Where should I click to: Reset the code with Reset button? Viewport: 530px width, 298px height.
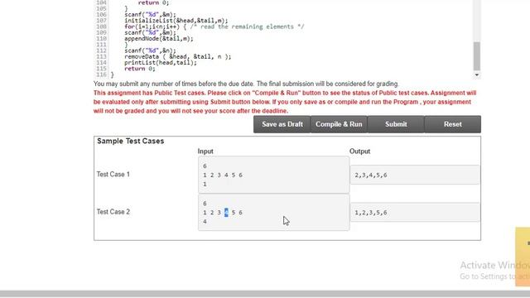point(453,124)
